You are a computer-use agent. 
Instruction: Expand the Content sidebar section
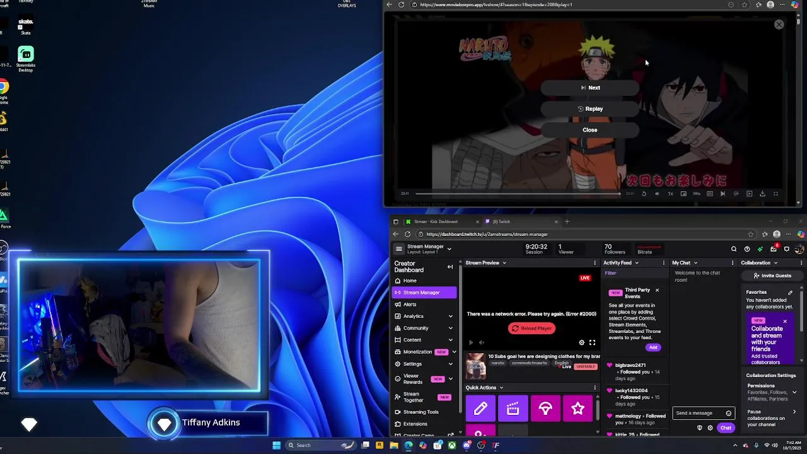[450, 340]
